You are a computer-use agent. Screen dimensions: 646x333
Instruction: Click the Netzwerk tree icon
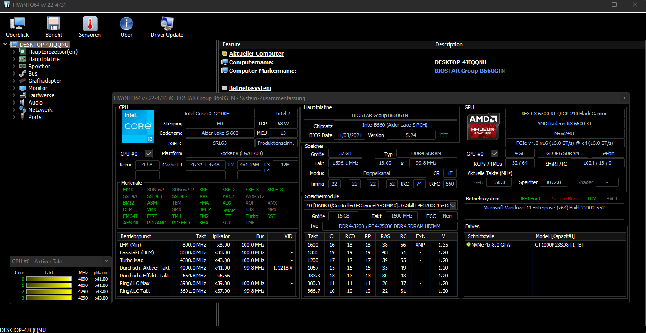[23, 110]
